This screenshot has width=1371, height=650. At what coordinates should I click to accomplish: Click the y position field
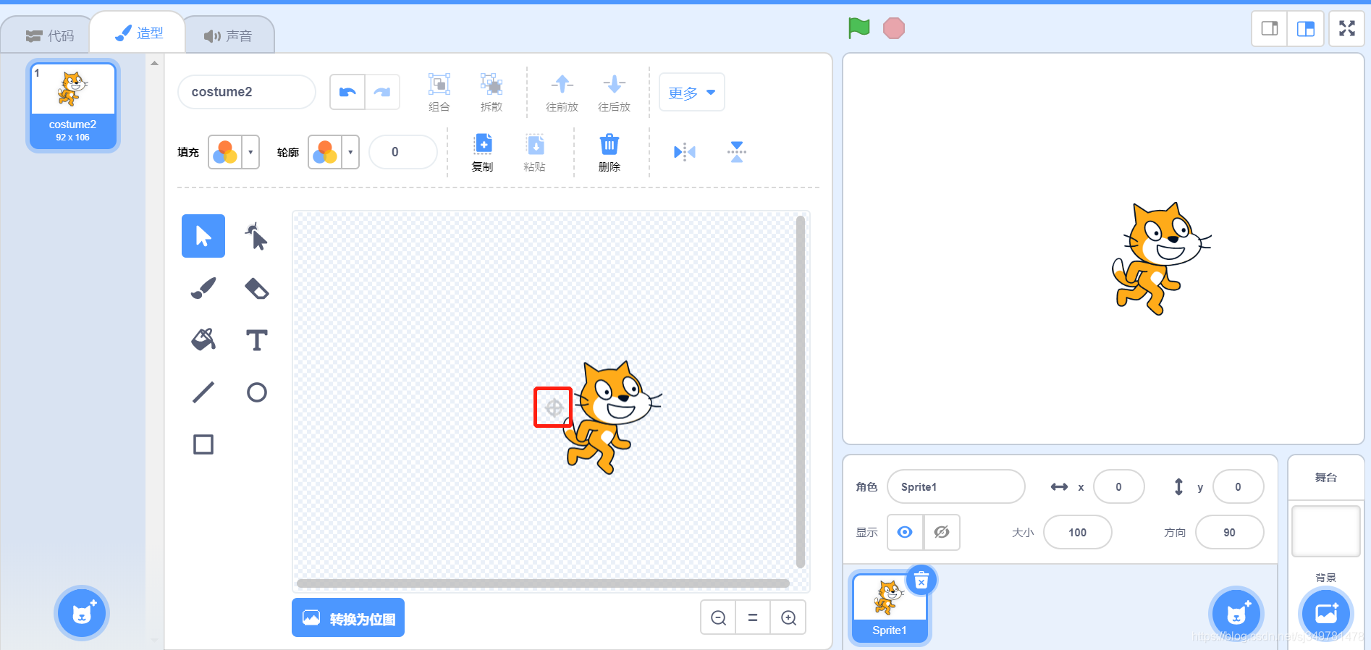tap(1239, 486)
